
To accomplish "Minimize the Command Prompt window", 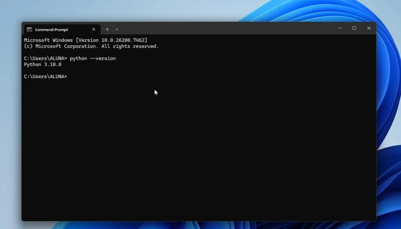I will (x=340, y=28).
